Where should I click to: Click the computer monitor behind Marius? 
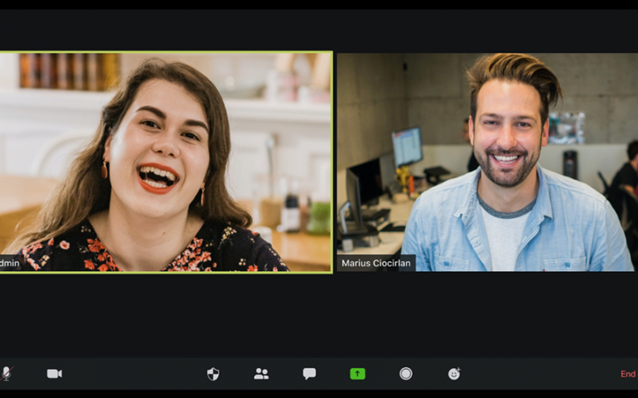pyautogui.click(x=407, y=147)
